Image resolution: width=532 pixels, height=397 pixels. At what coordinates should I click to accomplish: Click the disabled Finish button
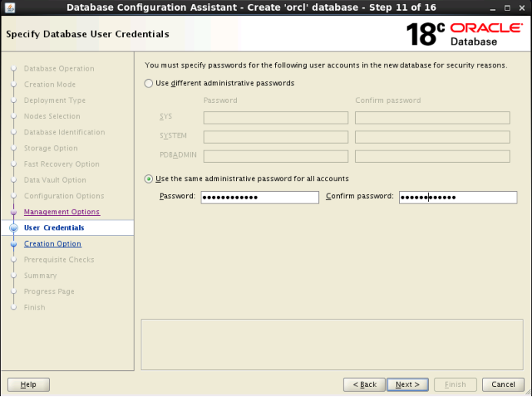coord(455,385)
